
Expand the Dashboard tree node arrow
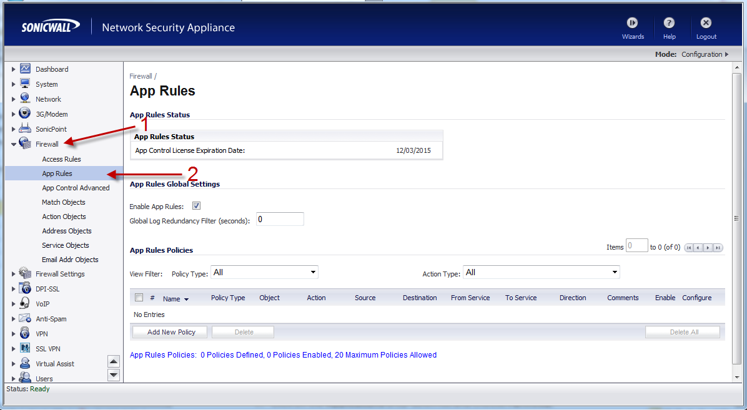click(x=13, y=69)
